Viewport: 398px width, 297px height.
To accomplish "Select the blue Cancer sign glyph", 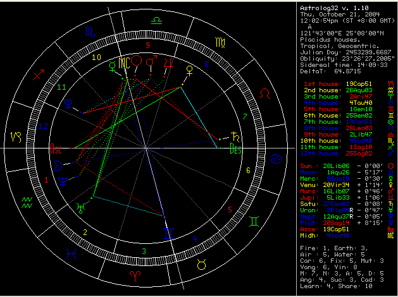I will (x=277, y=158).
